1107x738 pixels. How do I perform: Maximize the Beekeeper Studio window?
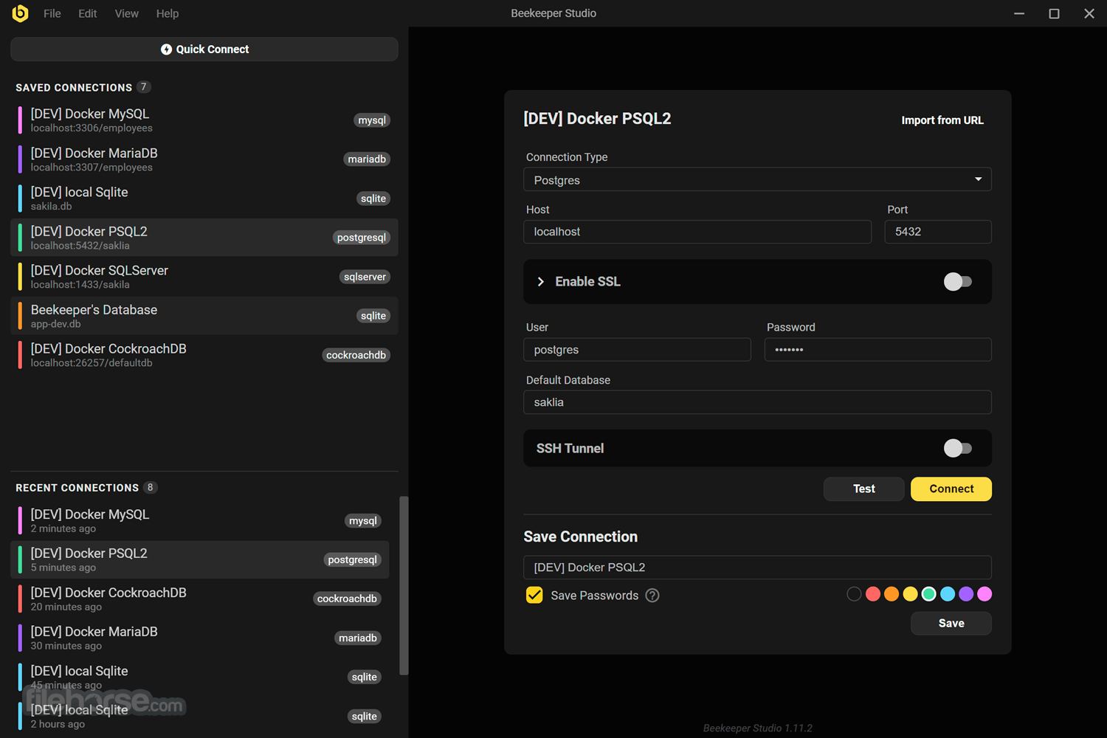tap(1054, 13)
